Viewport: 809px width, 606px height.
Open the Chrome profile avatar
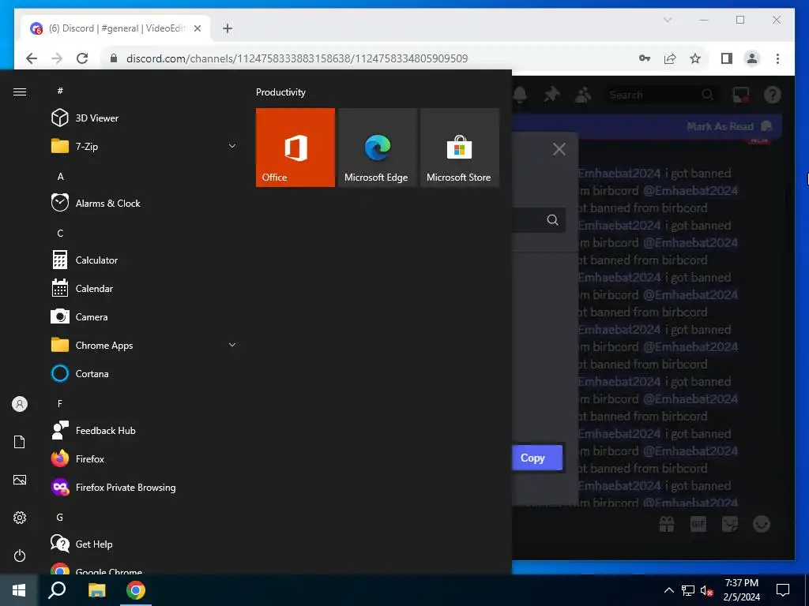tap(752, 58)
